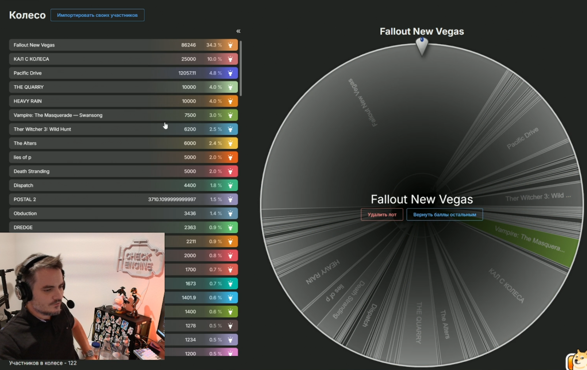Click the flashlight icon on the 1700 points row
This screenshot has width=587, height=370.
pos(230,270)
